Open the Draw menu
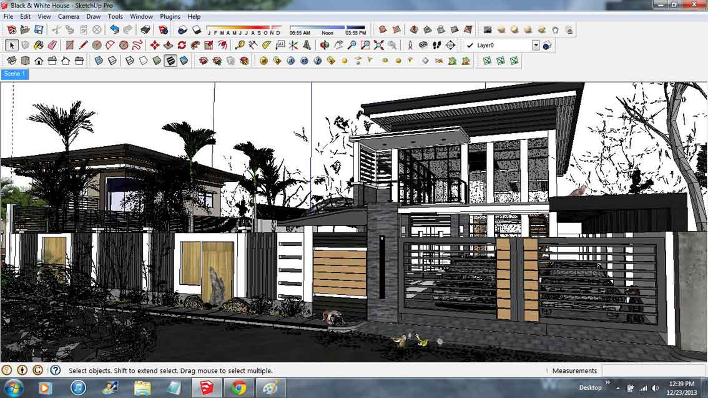 (x=94, y=16)
